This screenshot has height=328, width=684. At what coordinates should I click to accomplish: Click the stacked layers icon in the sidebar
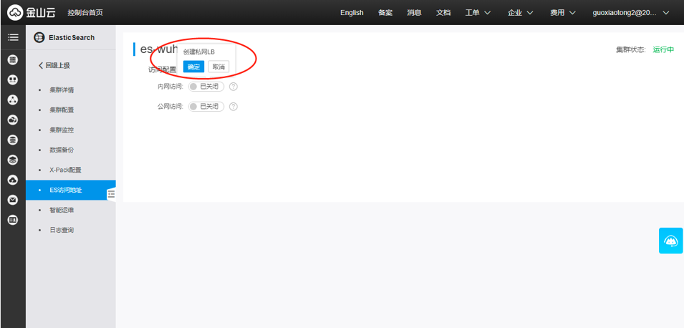click(13, 160)
